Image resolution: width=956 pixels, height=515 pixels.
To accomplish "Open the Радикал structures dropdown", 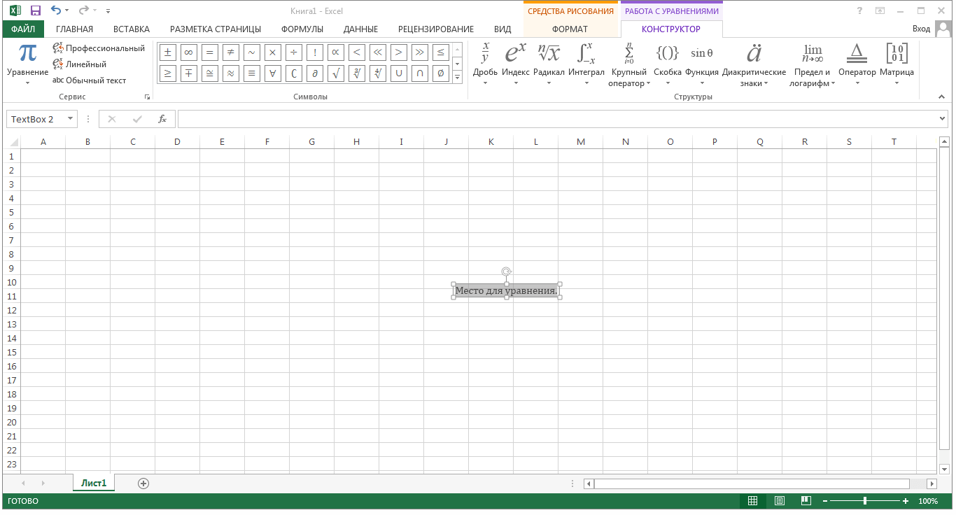I will (x=549, y=64).
